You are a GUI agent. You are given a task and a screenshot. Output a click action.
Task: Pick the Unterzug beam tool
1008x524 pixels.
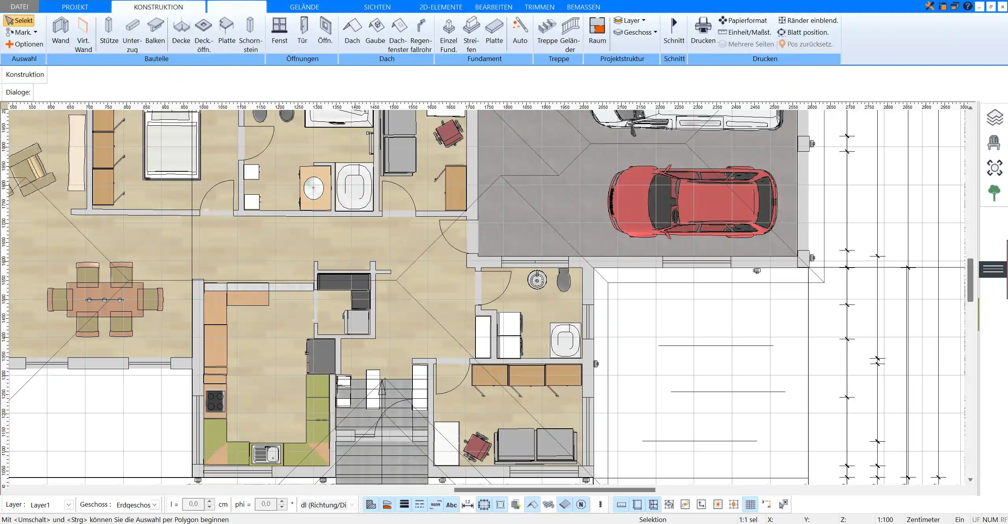point(132,35)
